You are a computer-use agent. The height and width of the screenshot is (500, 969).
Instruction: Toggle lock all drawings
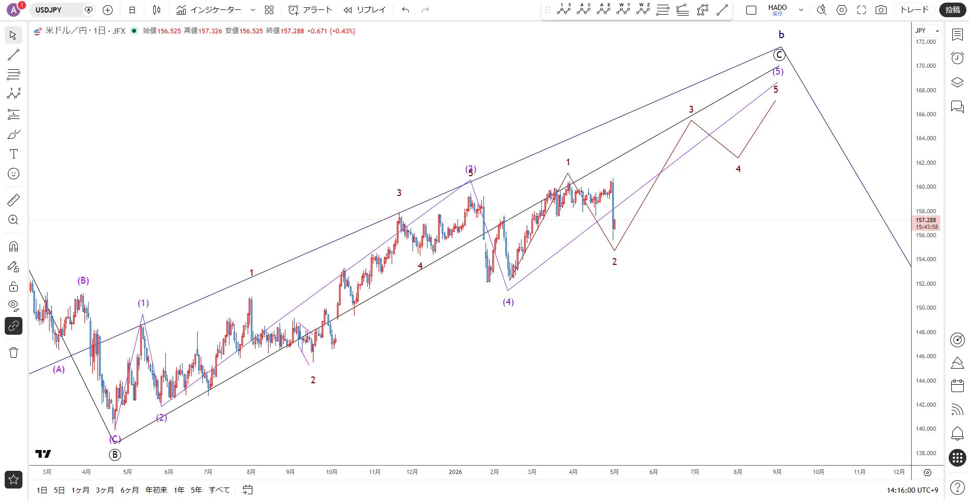pos(14,286)
